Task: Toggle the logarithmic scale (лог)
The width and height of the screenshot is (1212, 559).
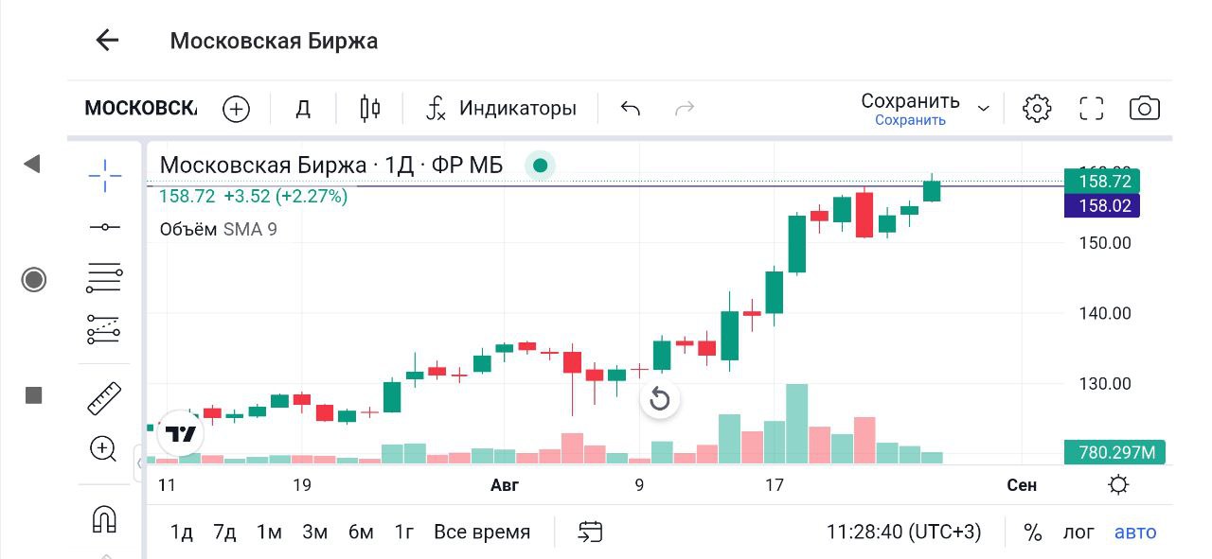Action: pyautogui.click(x=1078, y=533)
